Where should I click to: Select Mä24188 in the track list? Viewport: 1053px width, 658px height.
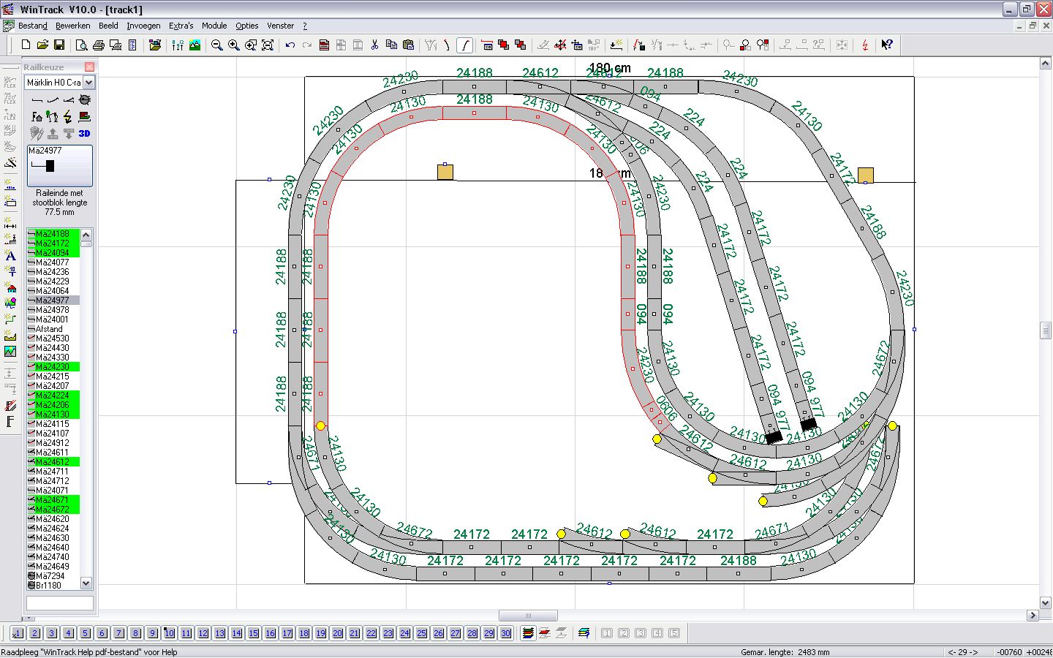pyautogui.click(x=53, y=234)
